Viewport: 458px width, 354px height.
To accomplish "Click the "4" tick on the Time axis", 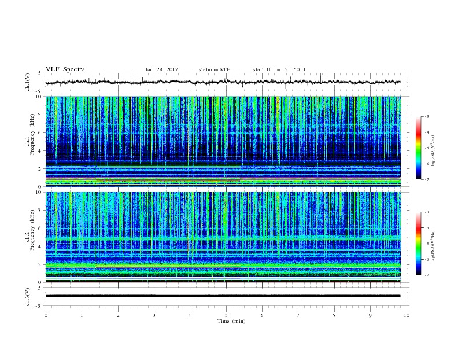I will 190,315.
